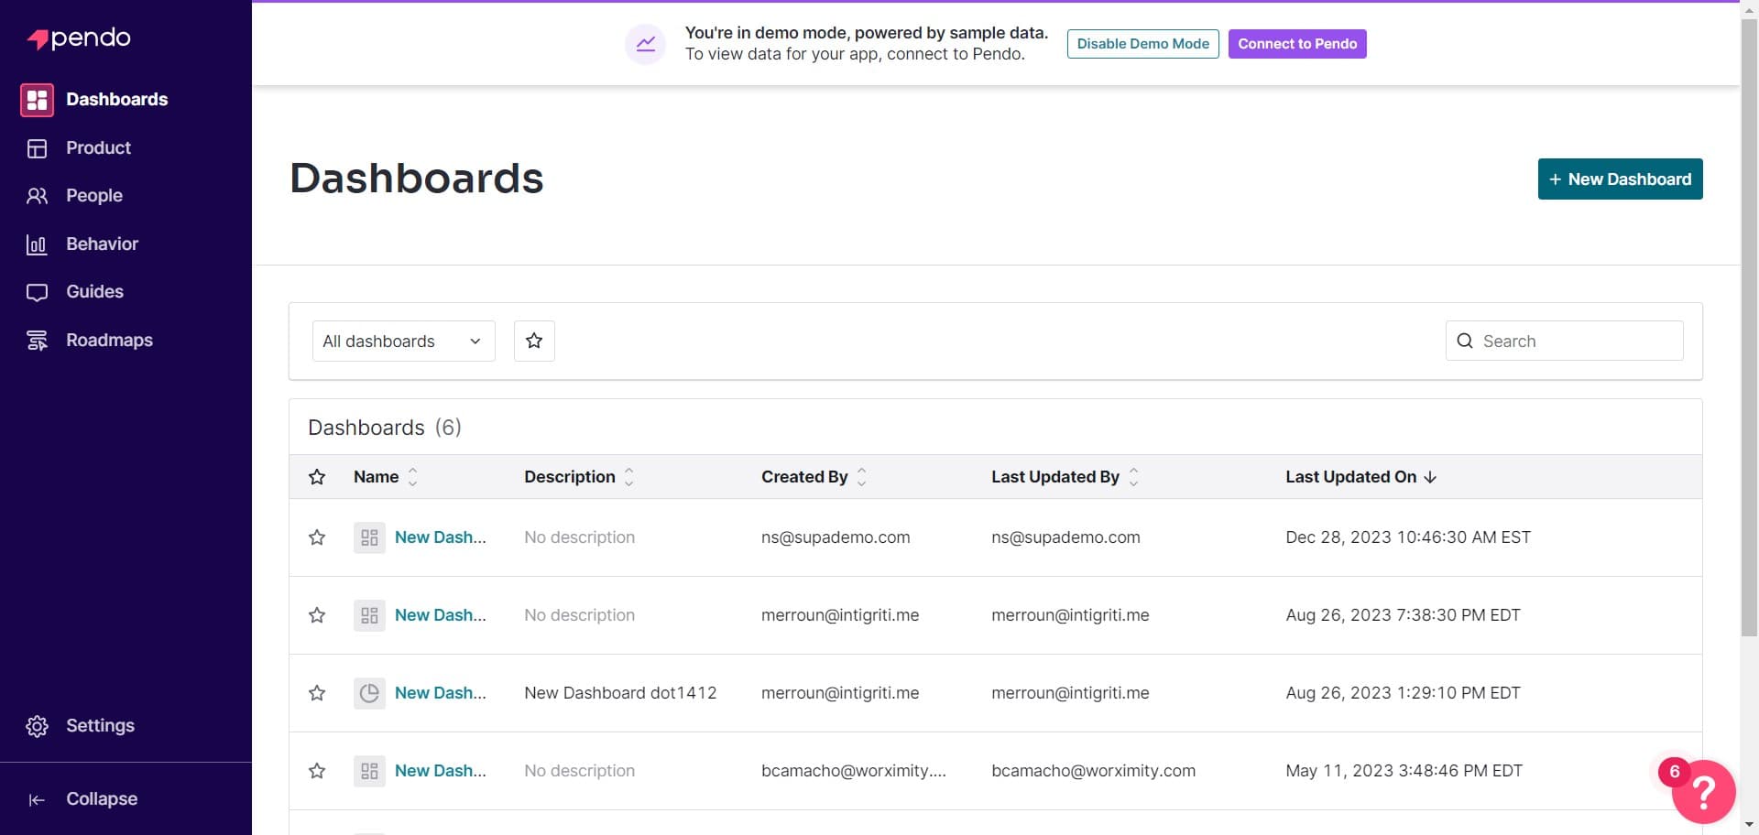Select Product from the sidebar menu
The height and width of the screenshot is (835, 1759).
coord(97,147)
